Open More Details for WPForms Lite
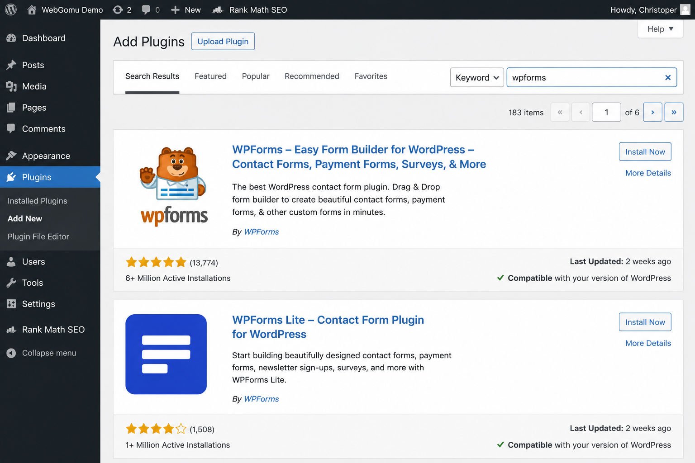Viewport: 695px width, 463px height. [648, 343]
